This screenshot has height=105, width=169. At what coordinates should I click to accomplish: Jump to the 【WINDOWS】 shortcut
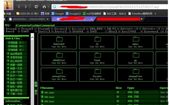pos(78,31)
